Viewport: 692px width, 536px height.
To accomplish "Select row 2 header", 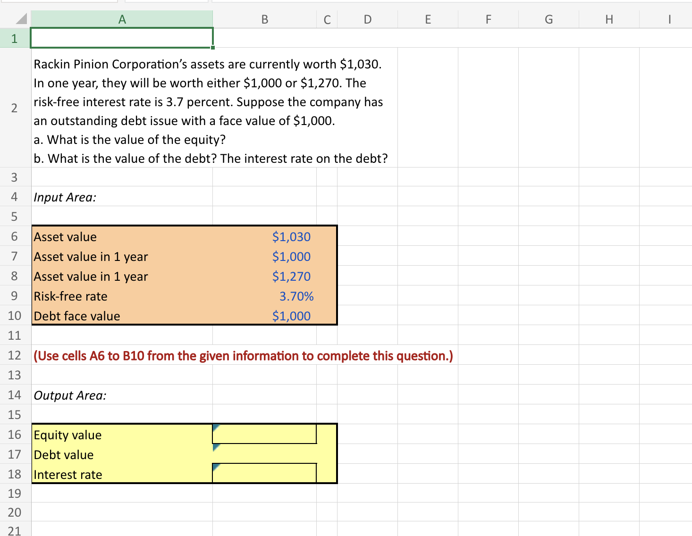I will (x=15, y=108).
